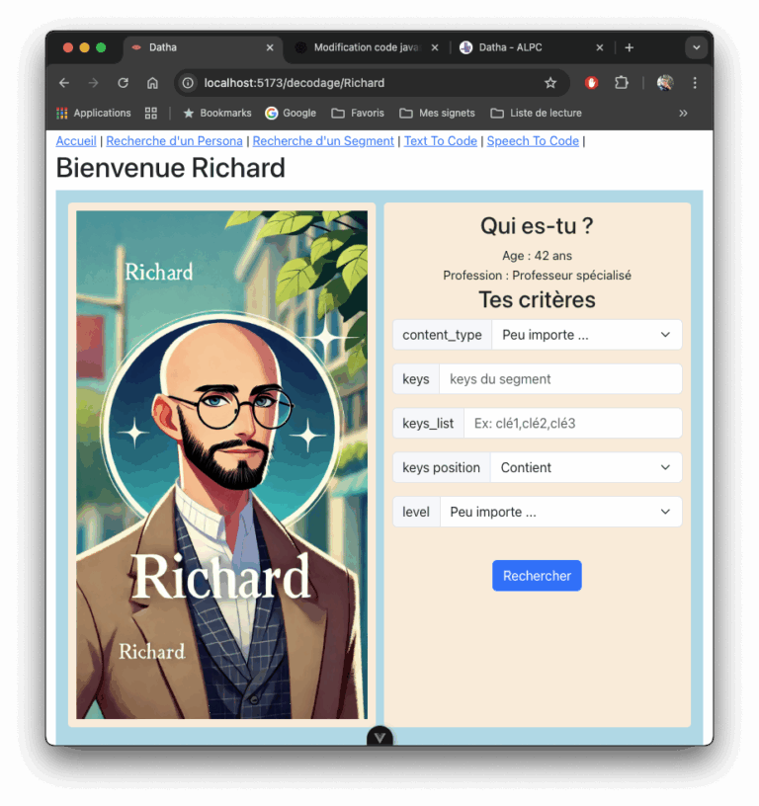Screen dimensions: 759x806
Task: Reload the page with the refresh icon
Action: pos(123,83)
